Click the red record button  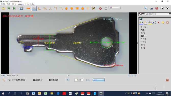click(x=157, y=8)
